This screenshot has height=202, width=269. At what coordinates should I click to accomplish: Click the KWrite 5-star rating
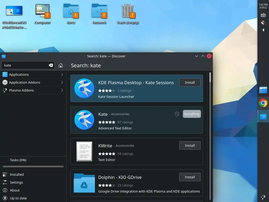[x=107, y=154]
